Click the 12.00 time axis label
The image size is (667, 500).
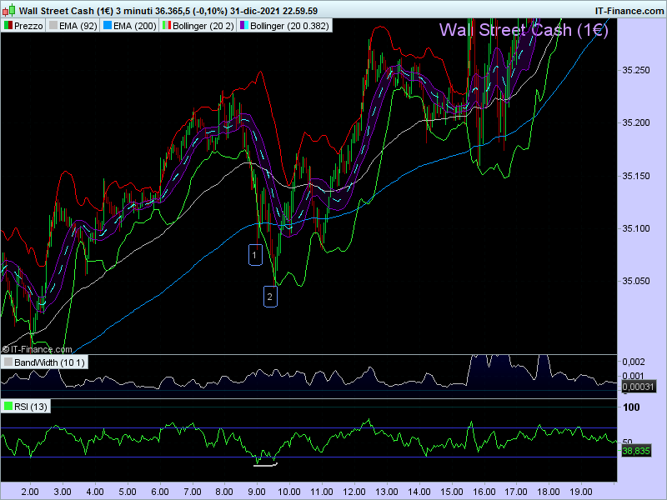pos(354,492)
